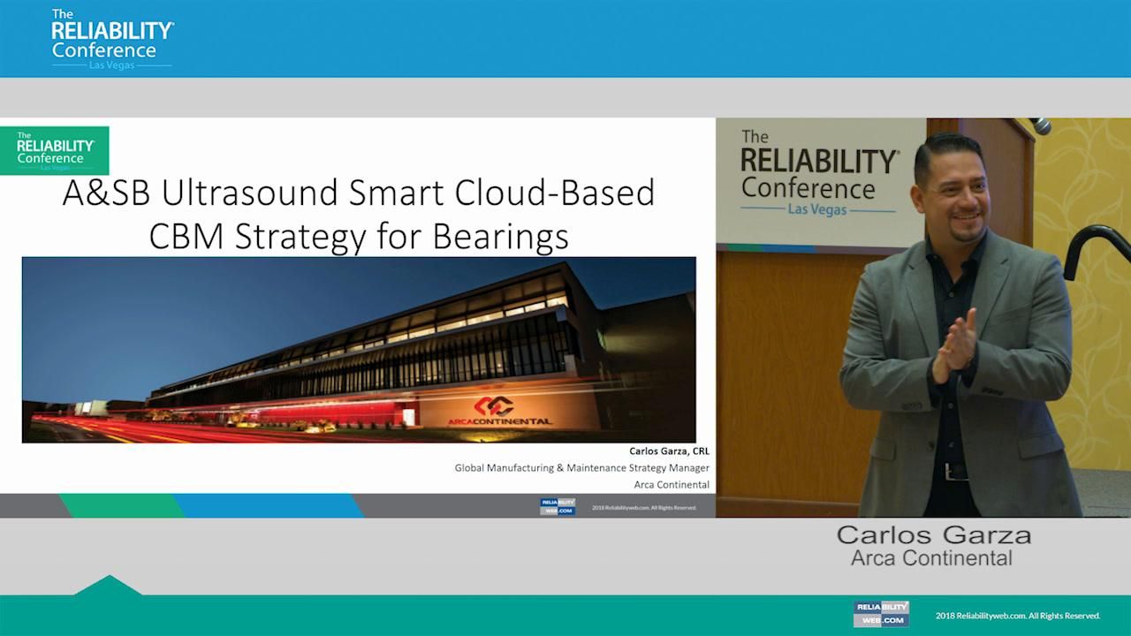The width and height of the screenshot is (1131, 636).
Task: Click Global Manufacturing & Maintenance Strategy Manager text
Action: point(581,468)
